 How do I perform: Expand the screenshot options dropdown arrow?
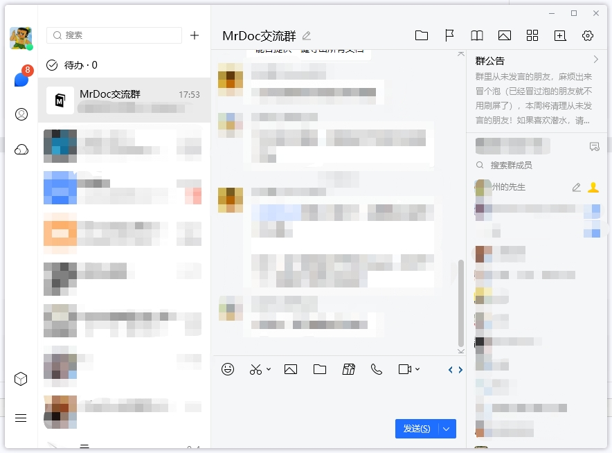click(269, 369)
